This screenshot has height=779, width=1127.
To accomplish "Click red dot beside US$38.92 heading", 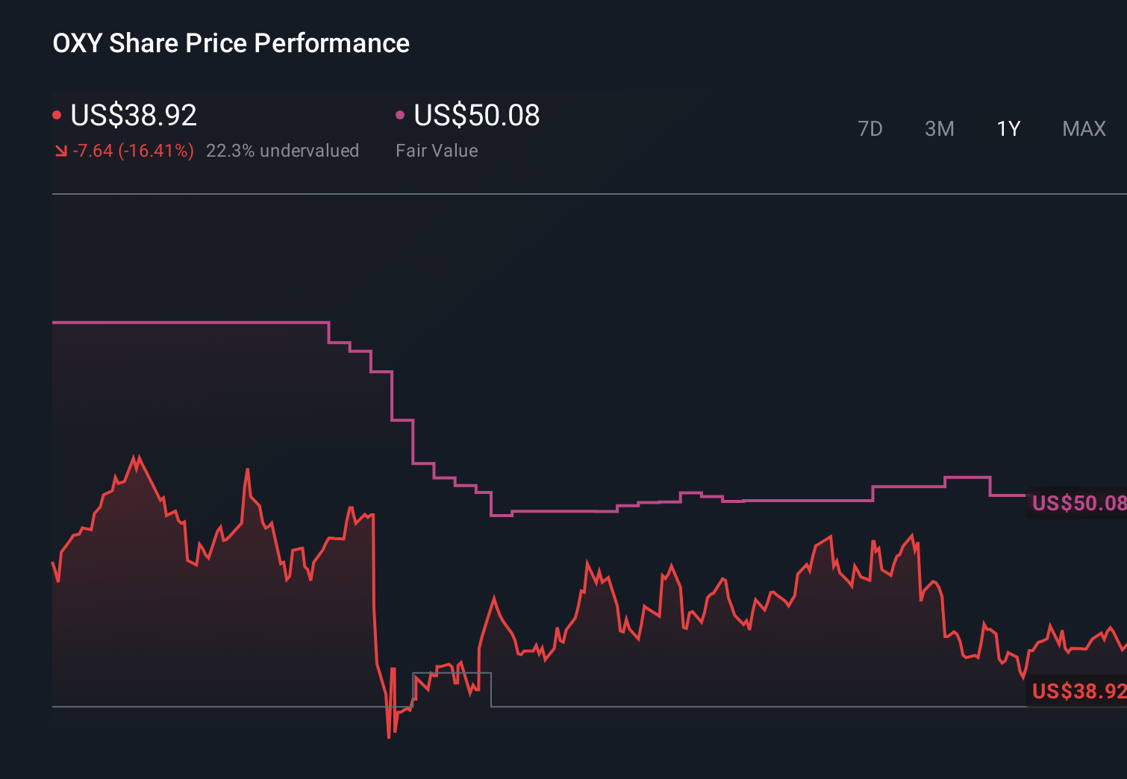I will point(57,115).
